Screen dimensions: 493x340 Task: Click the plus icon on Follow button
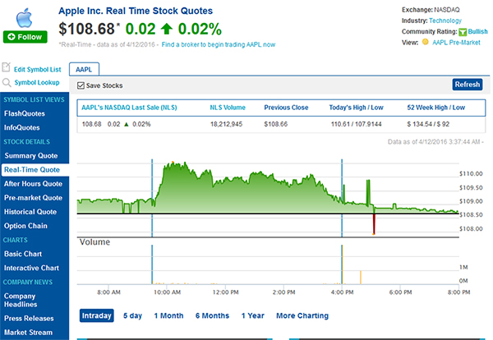click(12, 37)
